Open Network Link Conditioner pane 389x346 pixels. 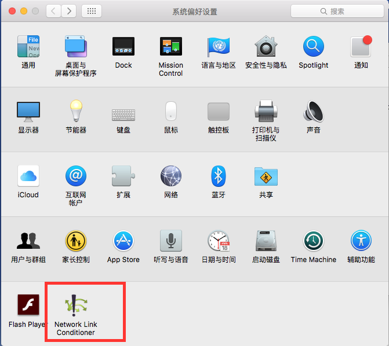(x=76, y=305)
